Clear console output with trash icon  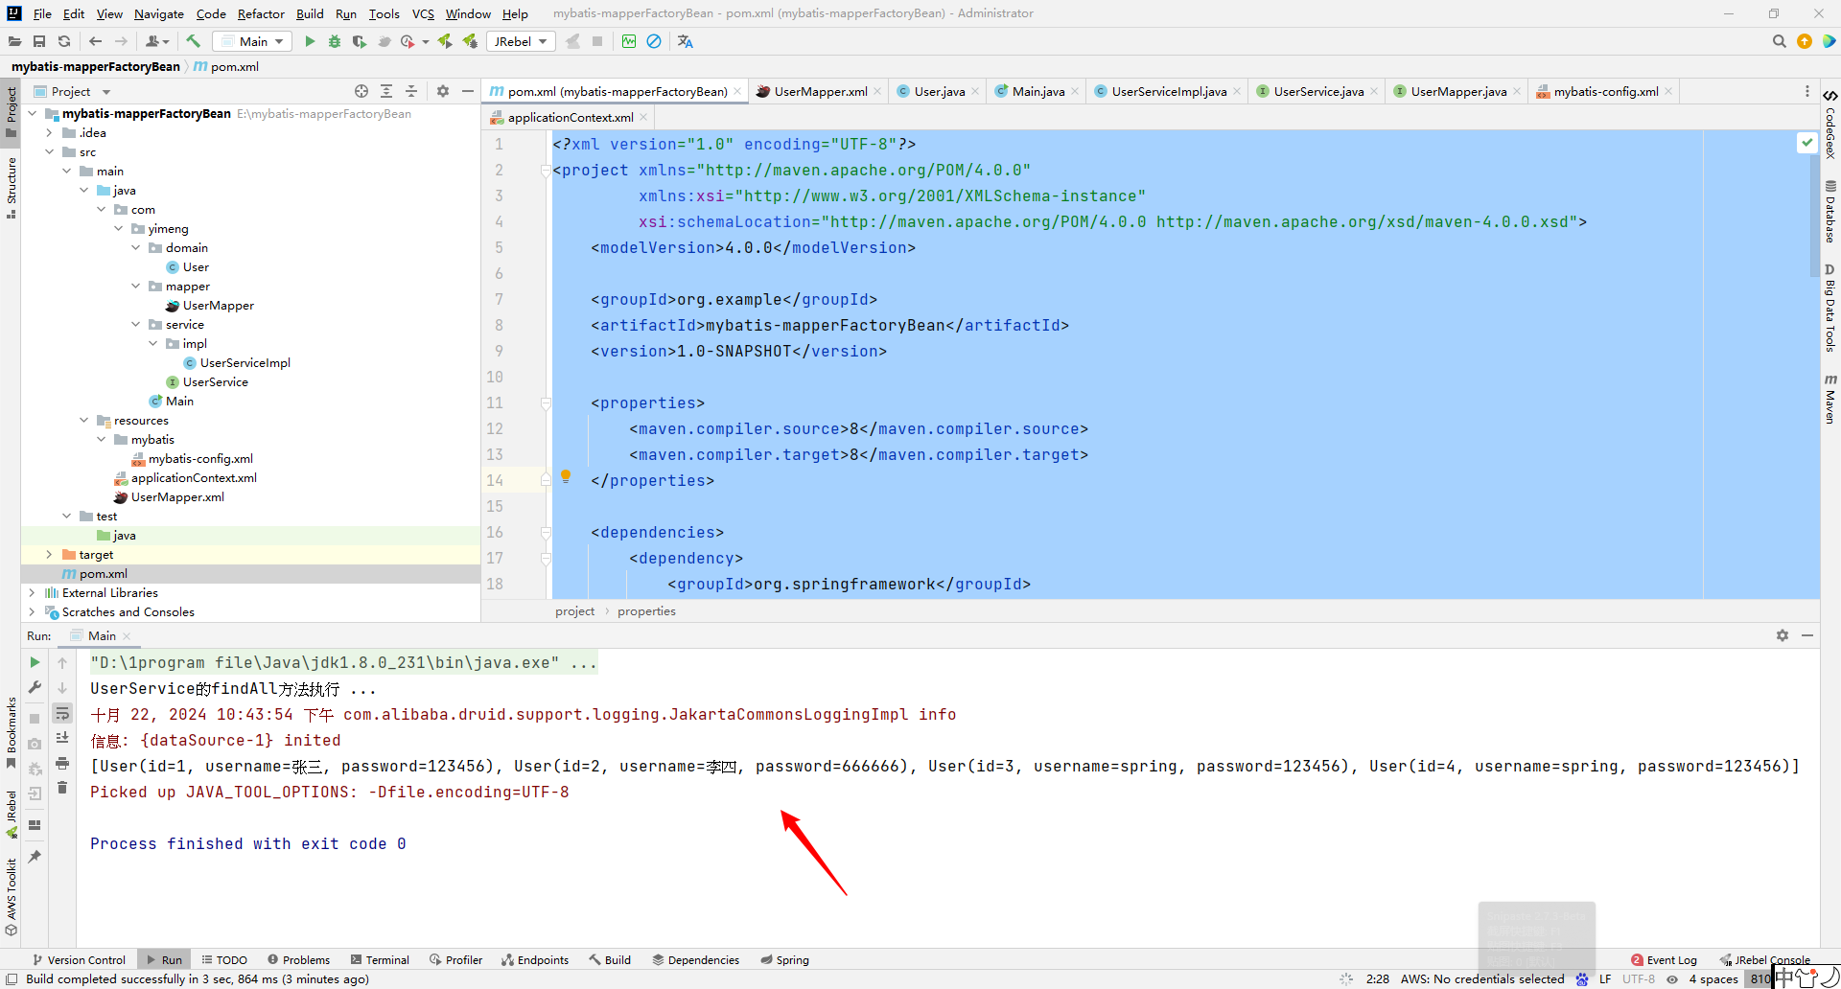pyautogui.click(x=62, y=788)
